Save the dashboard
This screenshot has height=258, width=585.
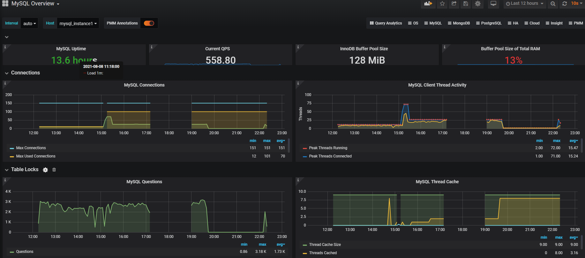pyautogui.click(x=466, y=3)
